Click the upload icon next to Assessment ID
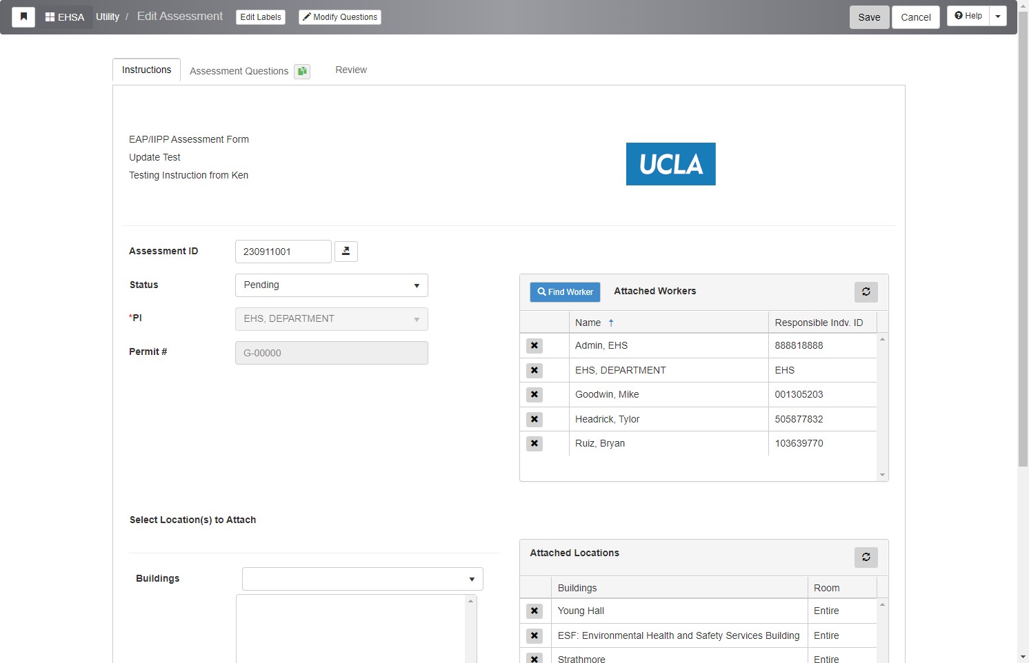This screenshot has width=1029, height=663. (346, 252)
